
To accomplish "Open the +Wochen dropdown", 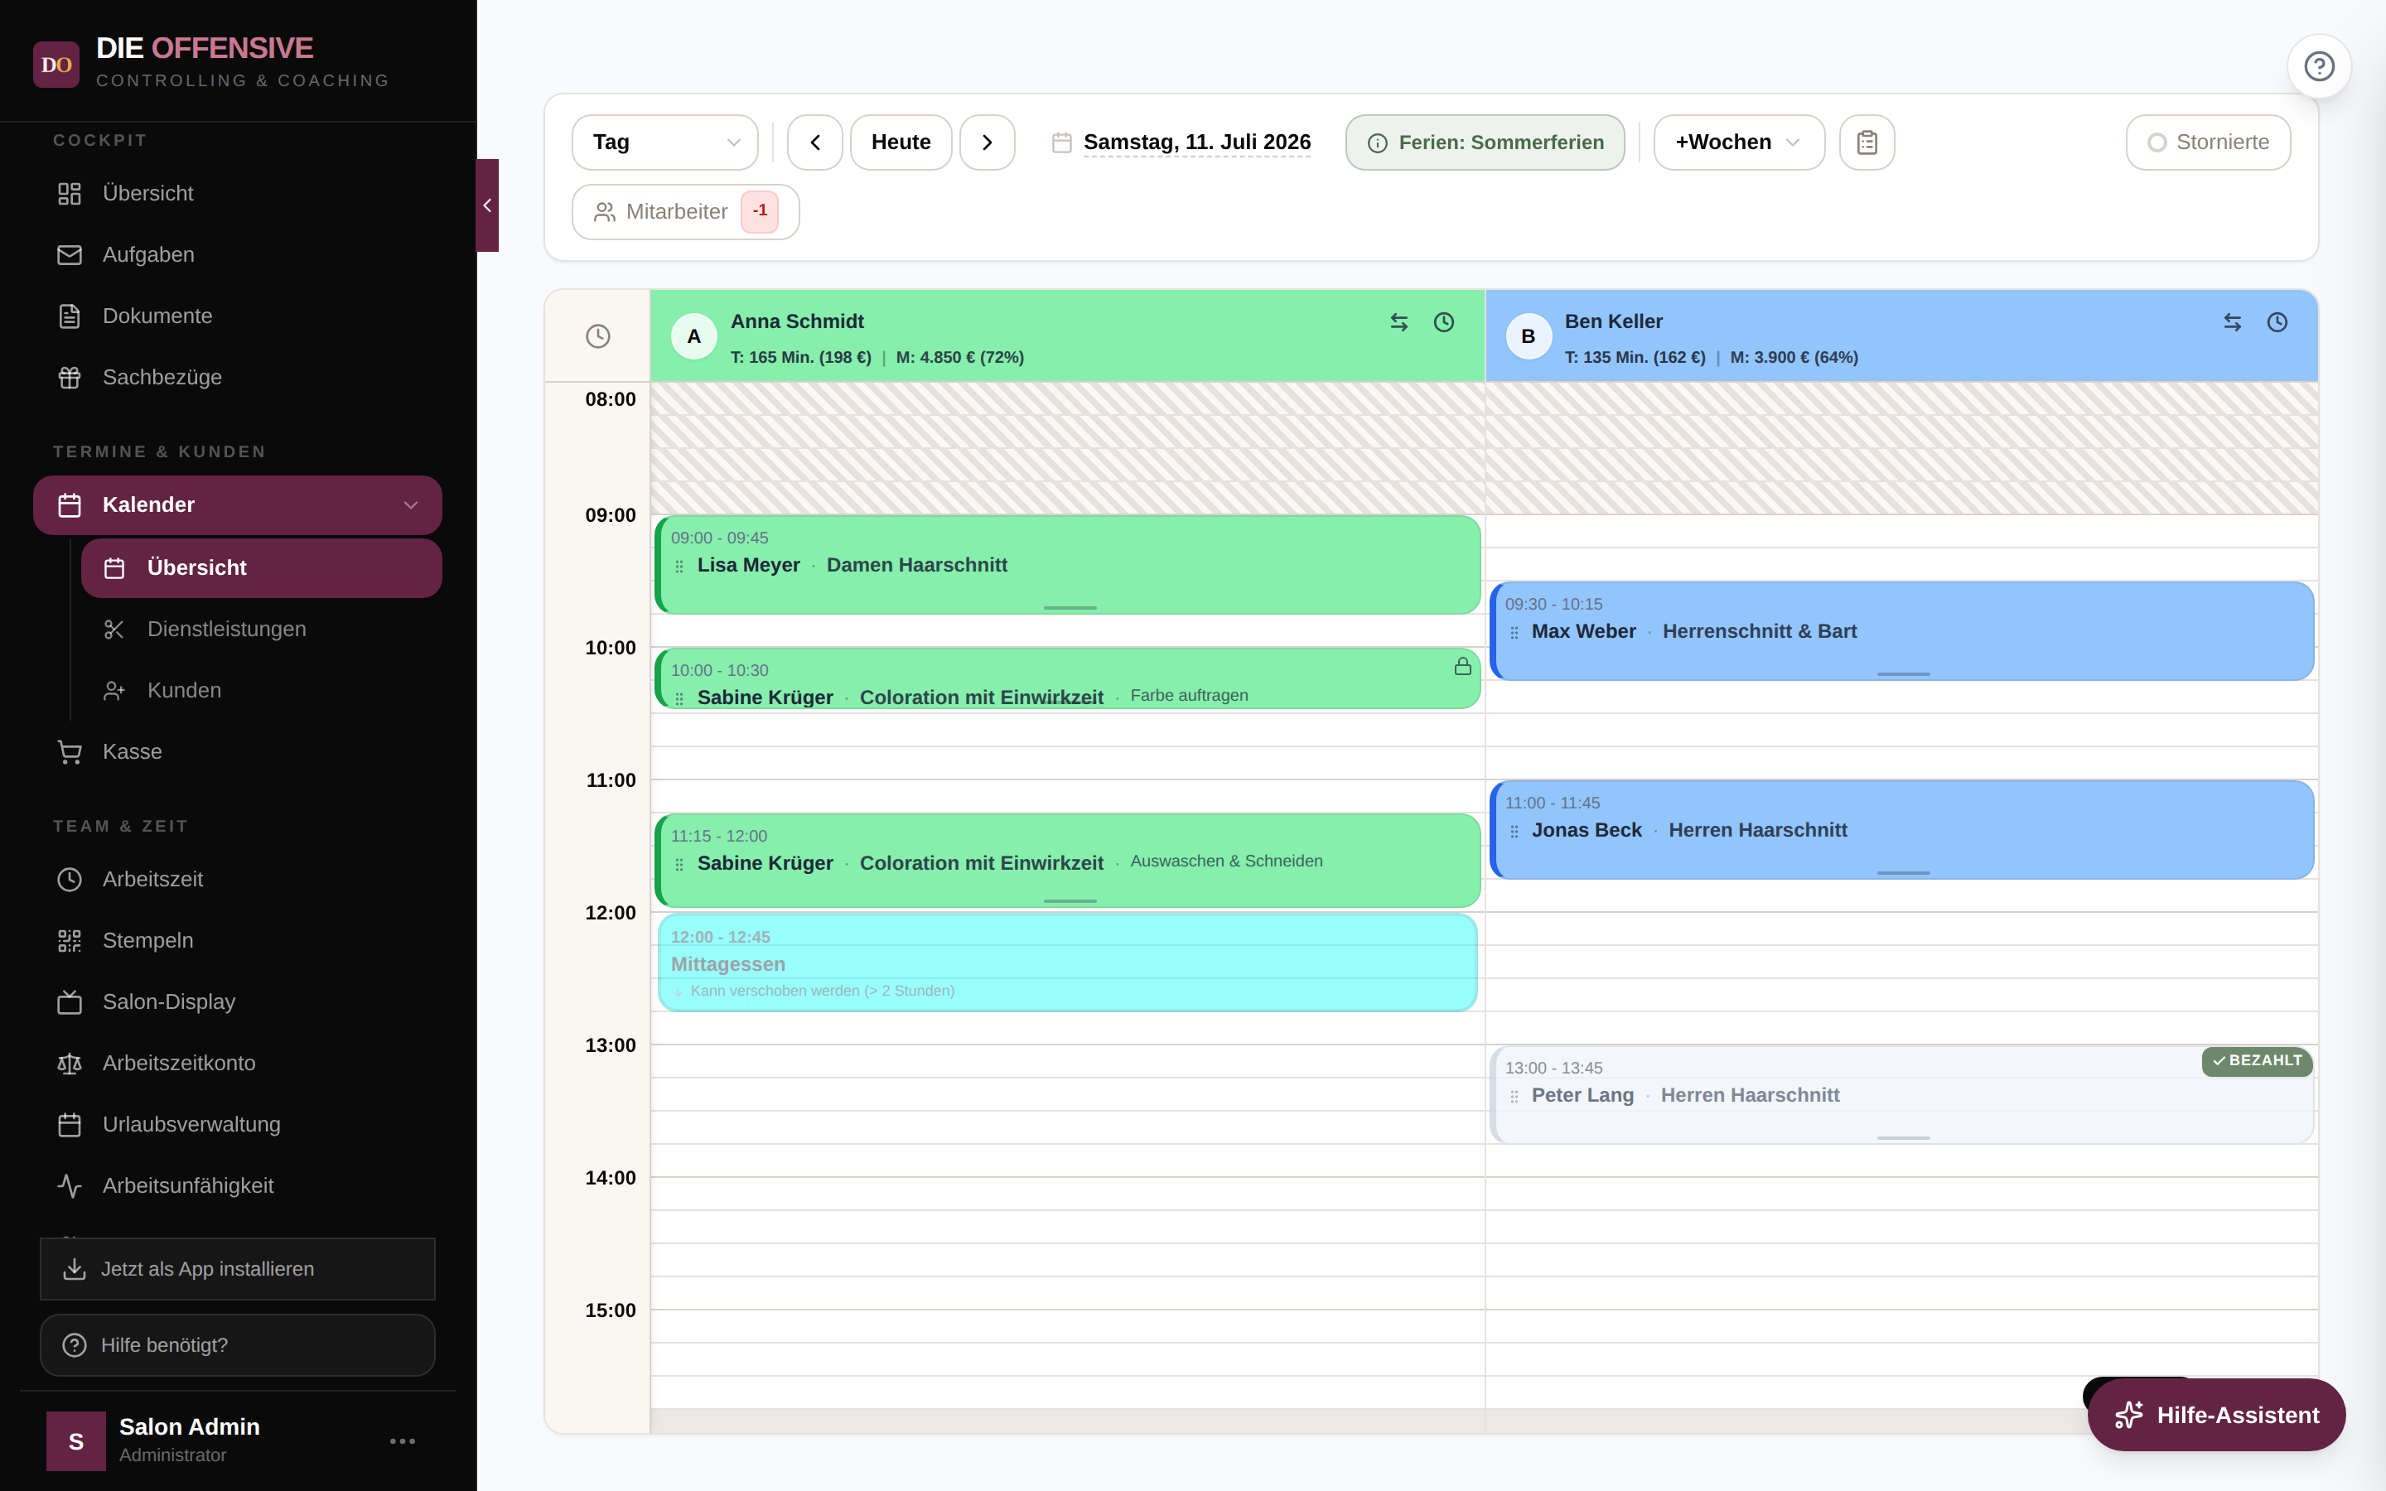I will 1738,142.
